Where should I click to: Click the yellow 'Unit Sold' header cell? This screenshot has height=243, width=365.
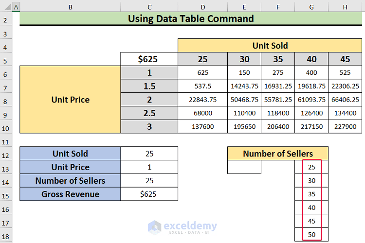(270, 46)
